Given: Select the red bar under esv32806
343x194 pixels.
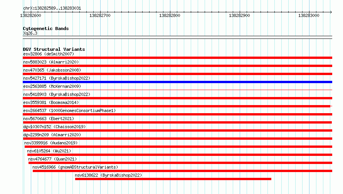Looking at the screenshot, I should 177,58.
